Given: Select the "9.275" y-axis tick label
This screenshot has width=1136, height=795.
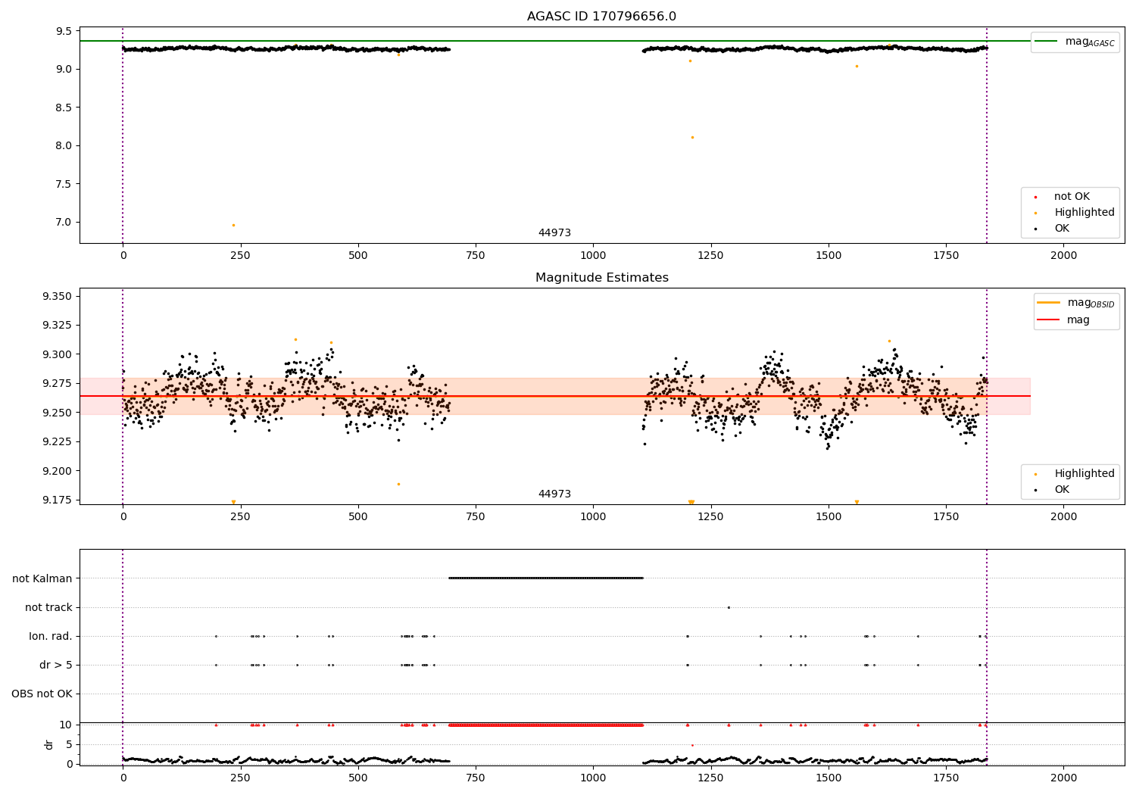Looking at the screenshot, I should [57, 384].
